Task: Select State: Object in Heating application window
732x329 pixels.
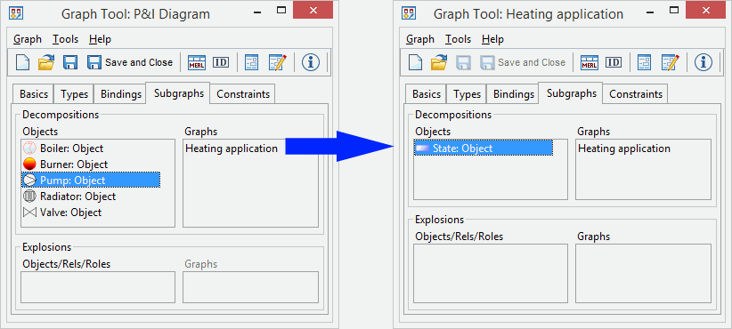Action: [x=484, y=148]
